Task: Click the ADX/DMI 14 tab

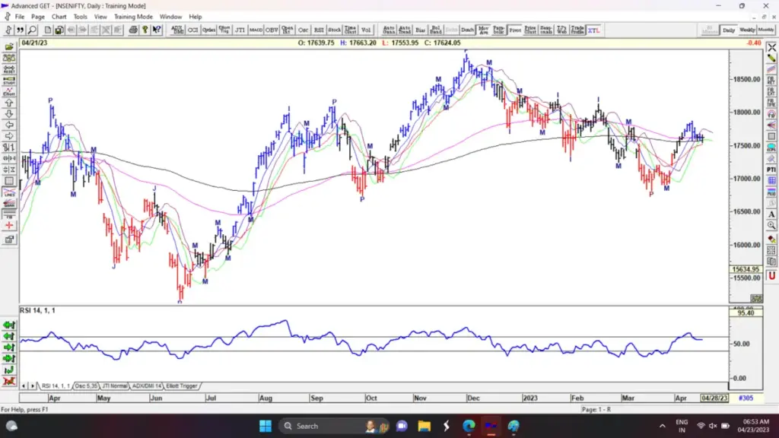Action: [x=147, y=386]
